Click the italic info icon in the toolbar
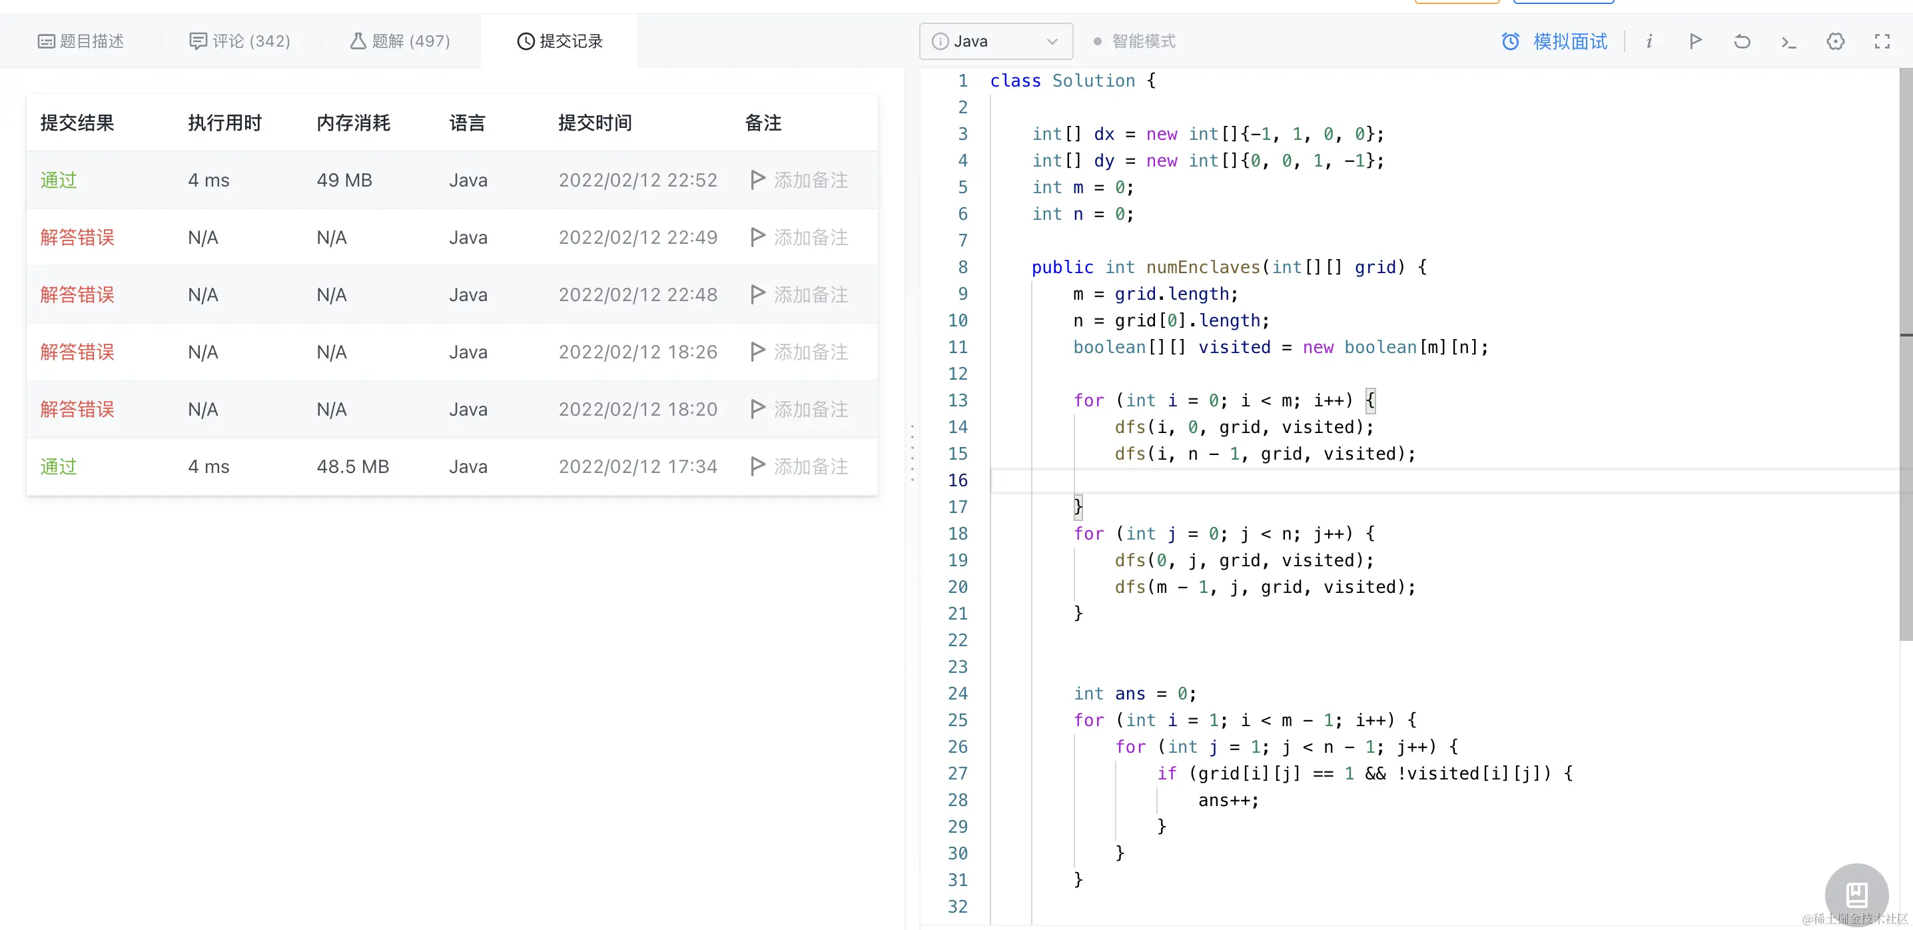This screenshot has width=1913, height=930. 1649,41
